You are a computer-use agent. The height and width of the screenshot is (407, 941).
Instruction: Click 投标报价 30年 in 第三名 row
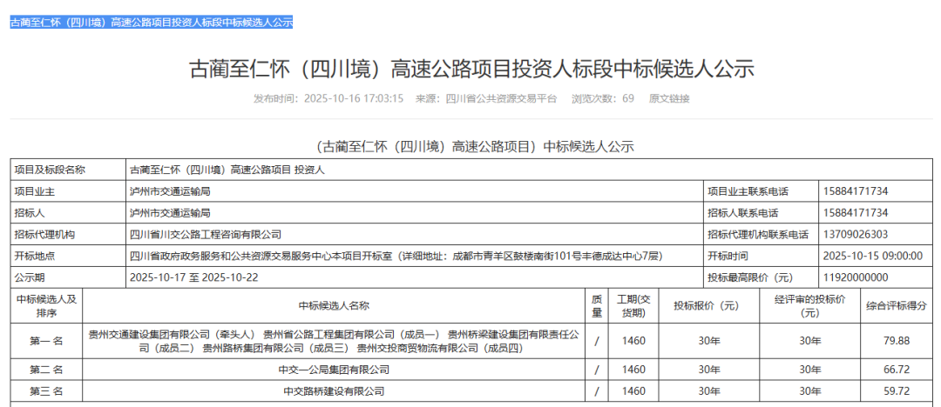[x=709, y=391]
